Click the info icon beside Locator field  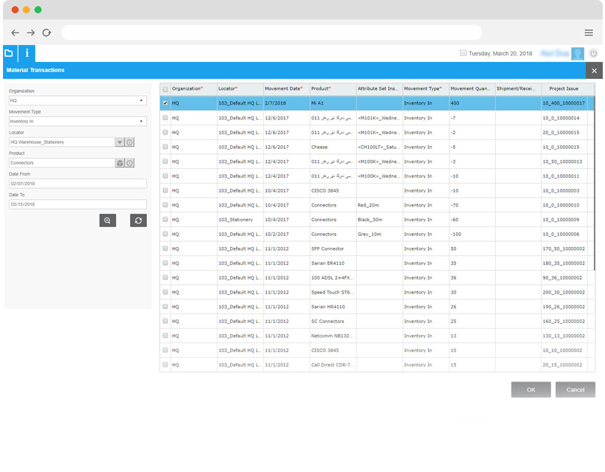coord(130,142)
